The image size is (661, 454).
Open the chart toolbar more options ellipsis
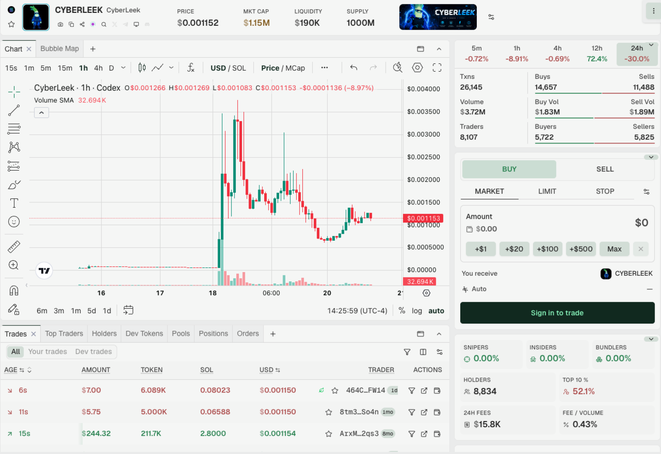pyautogui.click(x=324, y=68)
